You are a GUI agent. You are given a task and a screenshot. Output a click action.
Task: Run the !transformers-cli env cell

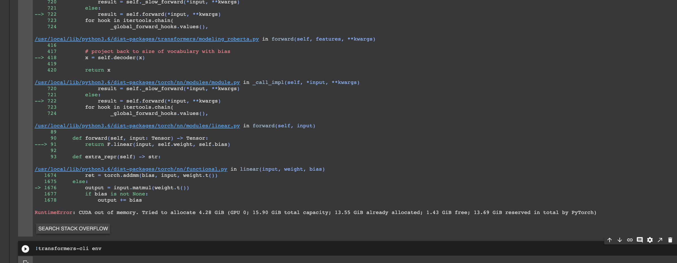(x=25, y=249)
